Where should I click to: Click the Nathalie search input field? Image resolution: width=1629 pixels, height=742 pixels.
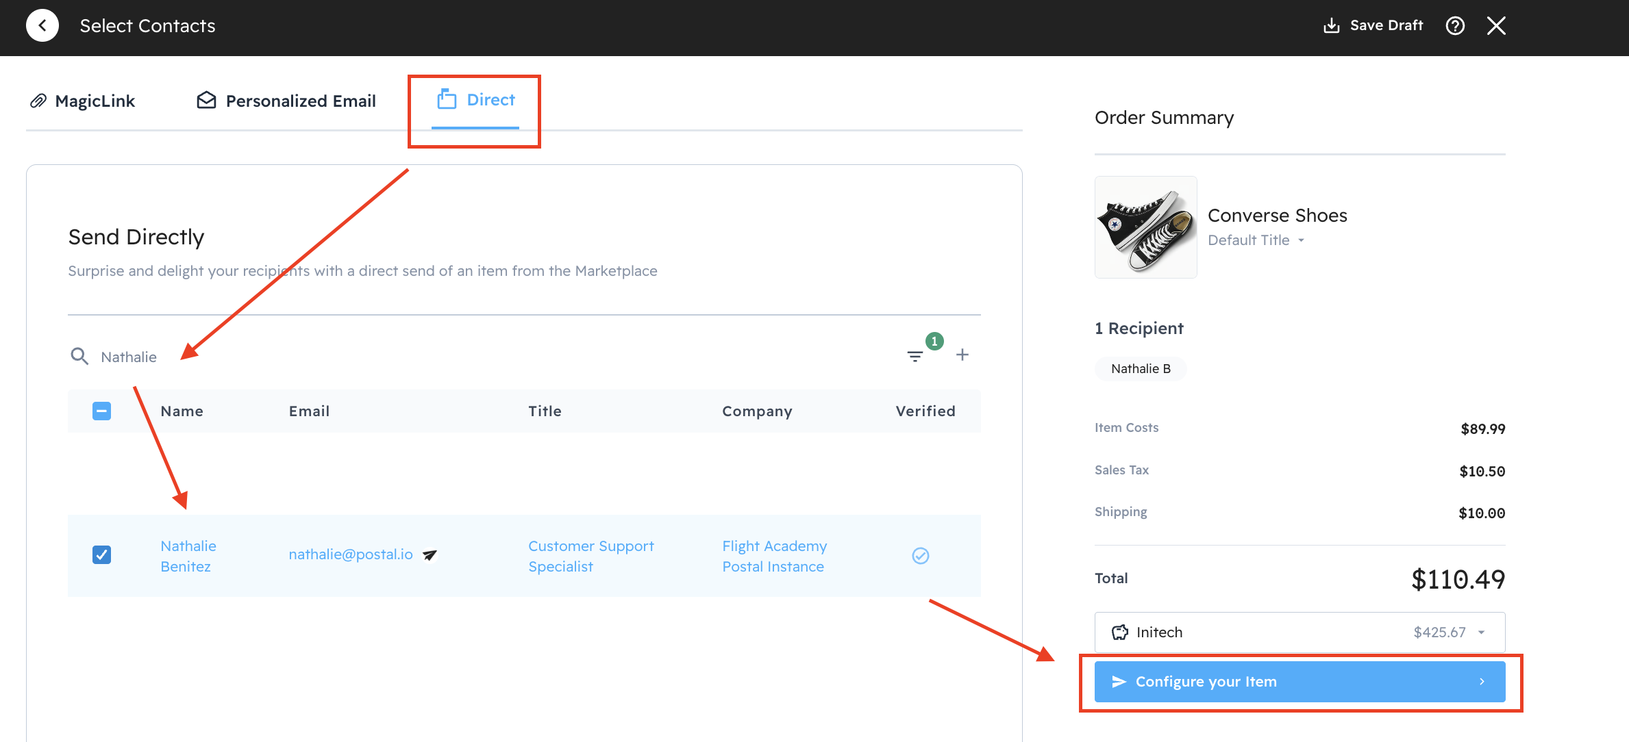tap(411, 357)
